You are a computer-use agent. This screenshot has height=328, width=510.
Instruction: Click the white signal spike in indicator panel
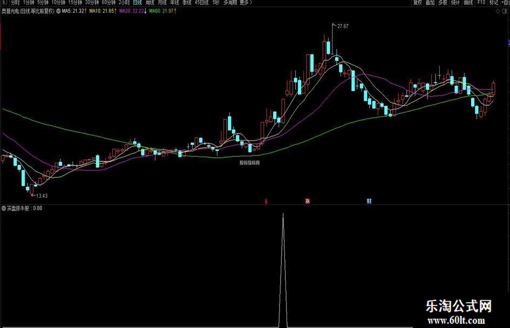tap(283, 269)
